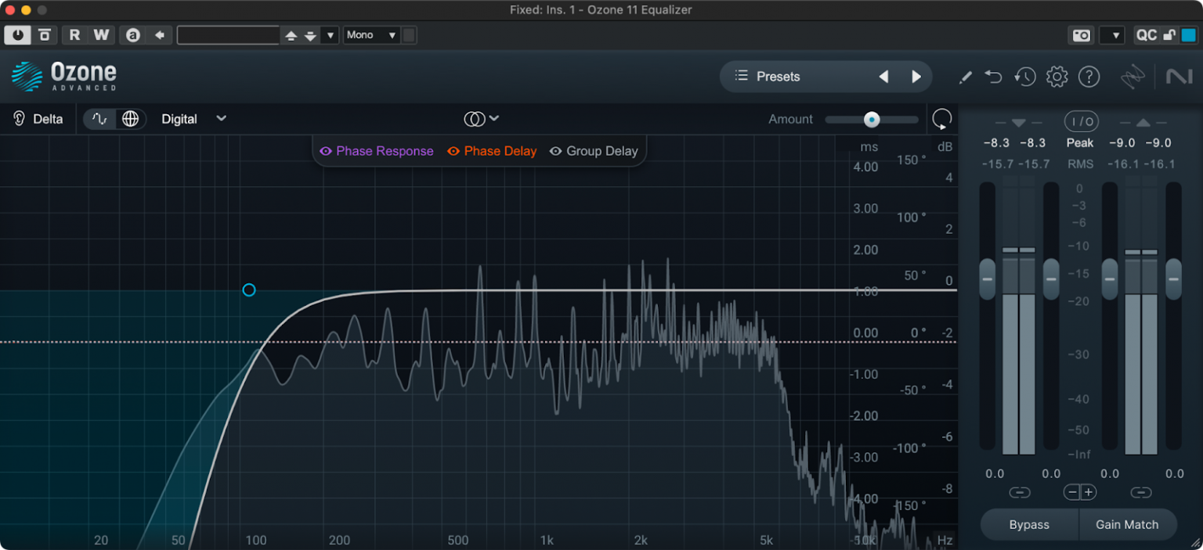The width and height of the screenshot is (1203, 550).
Task: Click the Gain Match button
Action: click(1126, 525)
